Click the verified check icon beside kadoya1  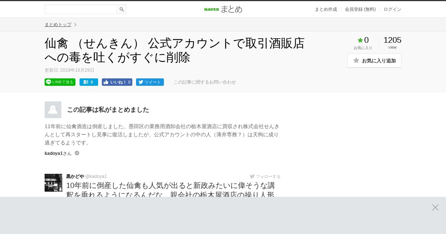click(x=77, y=153)
